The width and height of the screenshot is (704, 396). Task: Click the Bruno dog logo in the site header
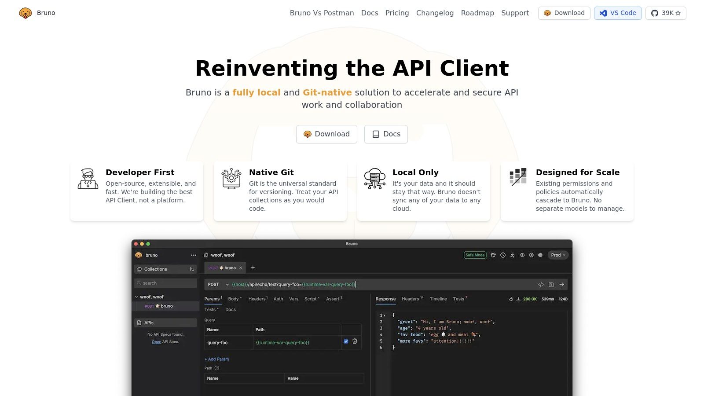pyautogui.click(x=26, y=13)
